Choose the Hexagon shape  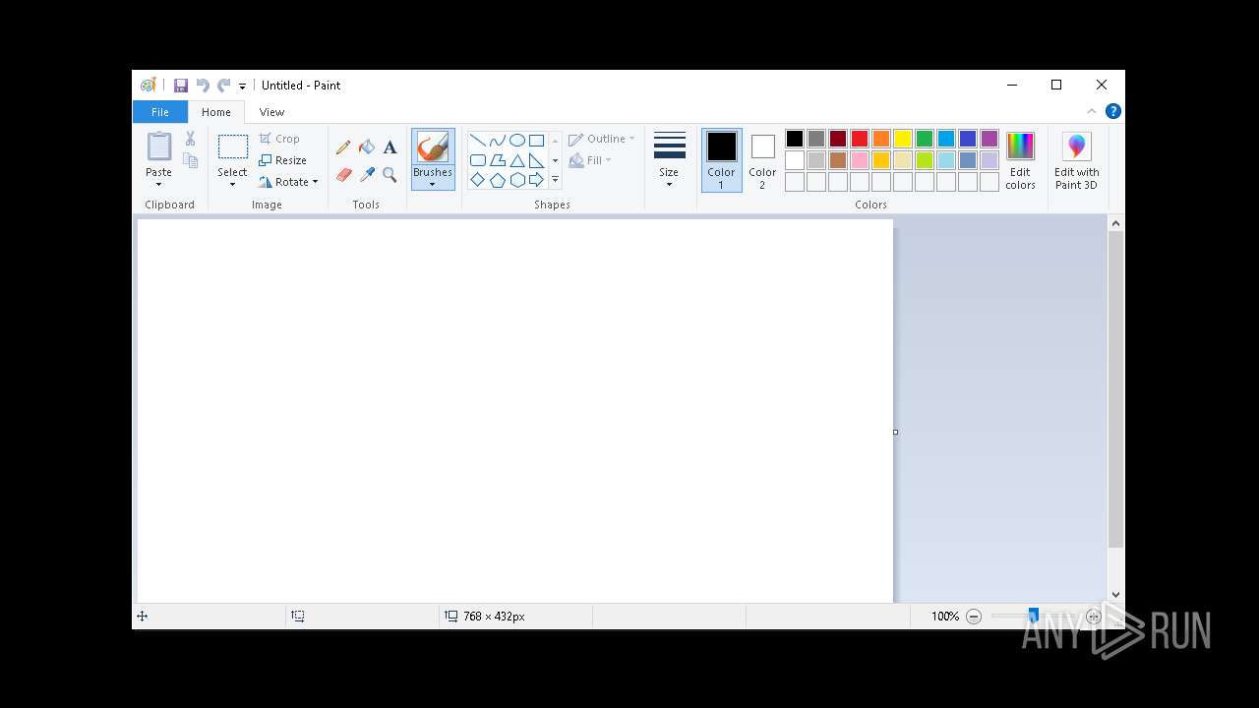tap(516, 180)
